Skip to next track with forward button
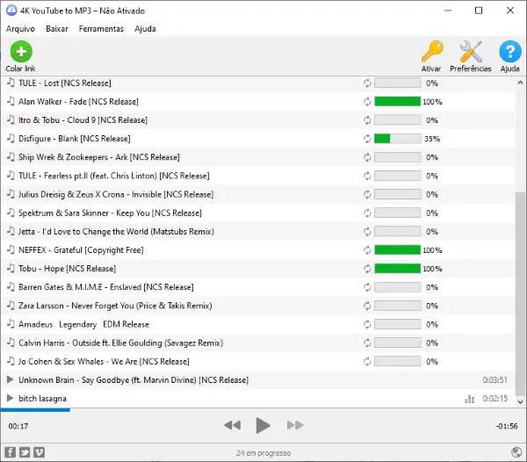Viewport: 527px width, 462px height. [x=295, y=425]
